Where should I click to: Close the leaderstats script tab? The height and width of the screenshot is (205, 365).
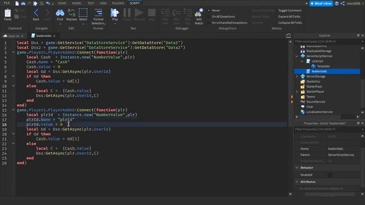pyautogui.click(x=54, y=36)
